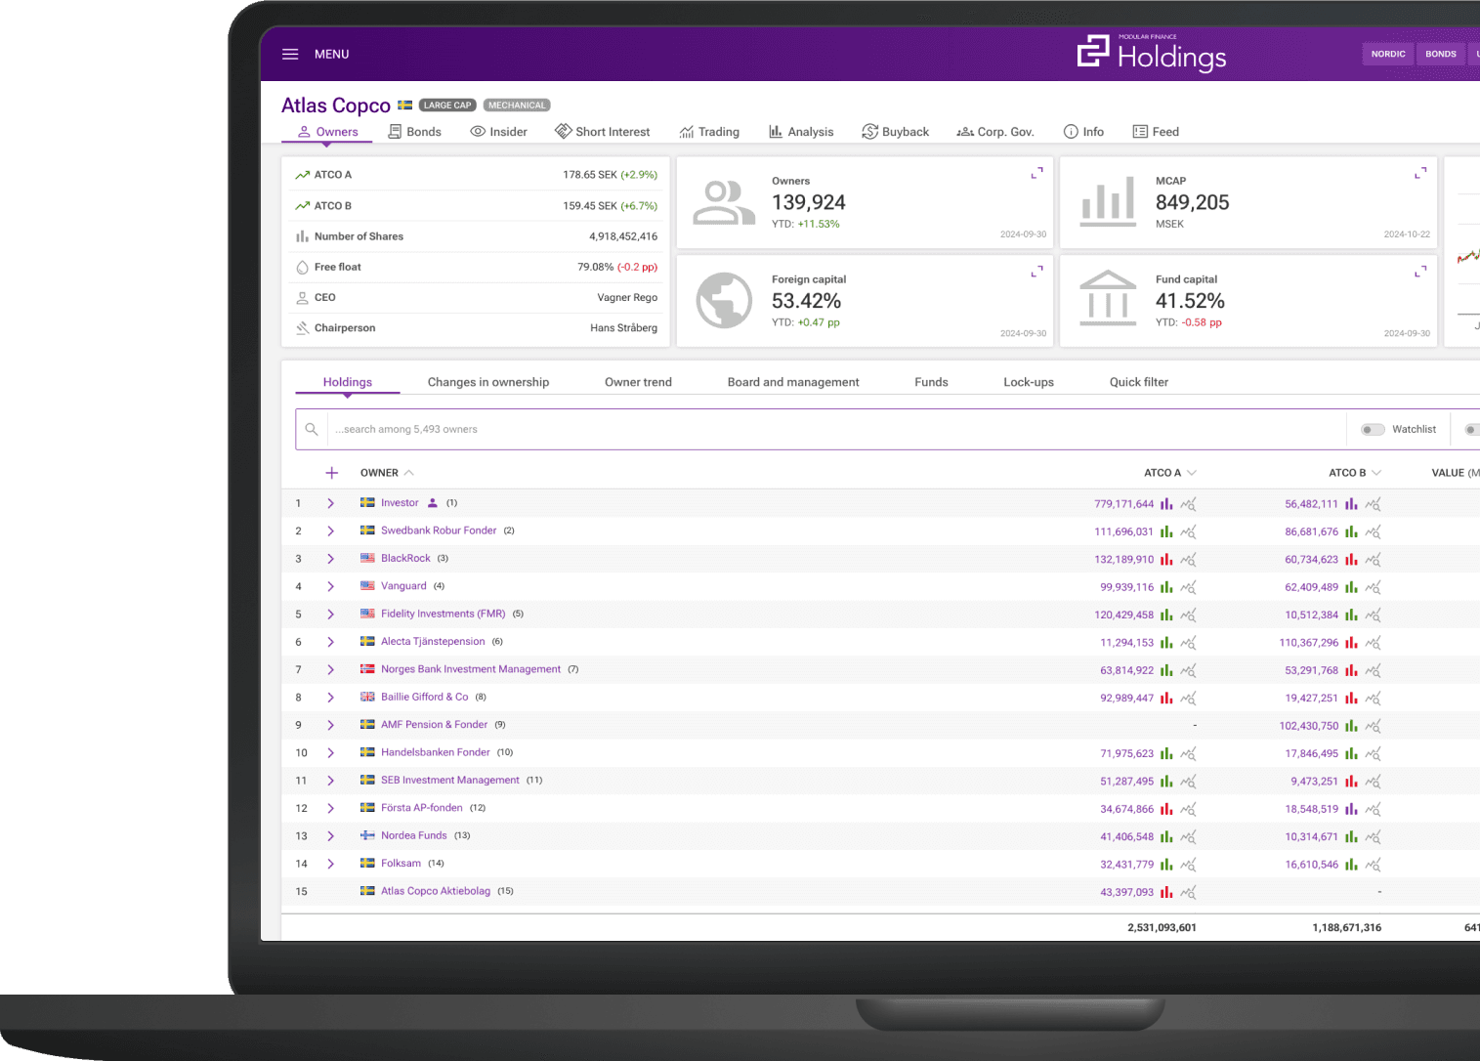Open the trend graph icon next to BlackRock's ATCO A value
1480x1061 pixels.
click(x=1186, y=559)
